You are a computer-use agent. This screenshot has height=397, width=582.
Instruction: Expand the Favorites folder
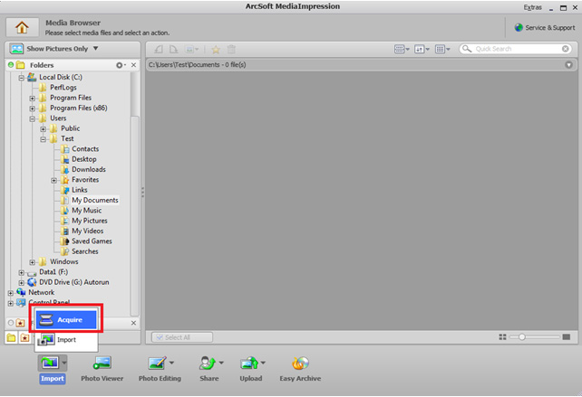[x=53, y=180]
